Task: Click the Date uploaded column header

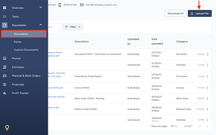Action: (157, 41)
